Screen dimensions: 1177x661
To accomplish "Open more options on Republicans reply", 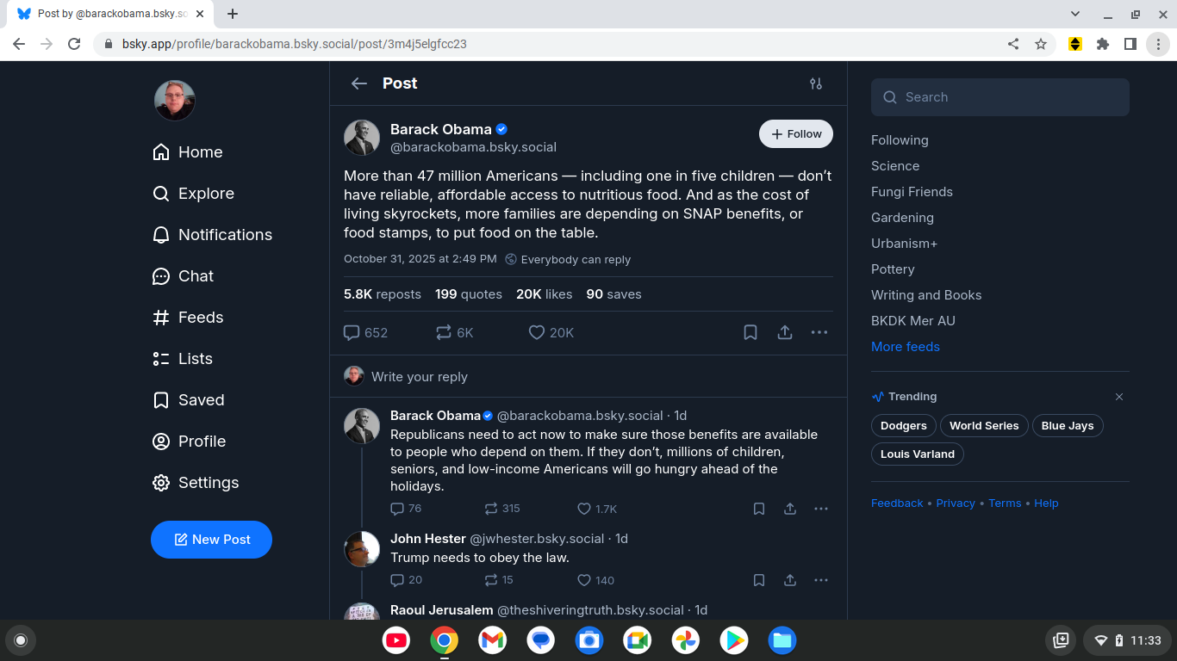I will click(821, 509).
